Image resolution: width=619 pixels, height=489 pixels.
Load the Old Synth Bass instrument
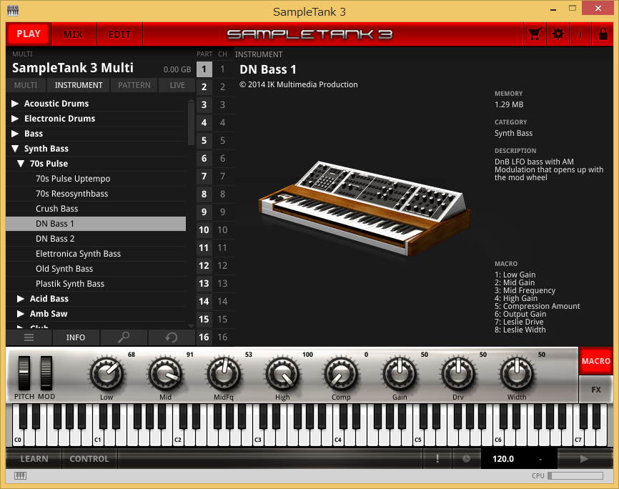pos(96,269)
